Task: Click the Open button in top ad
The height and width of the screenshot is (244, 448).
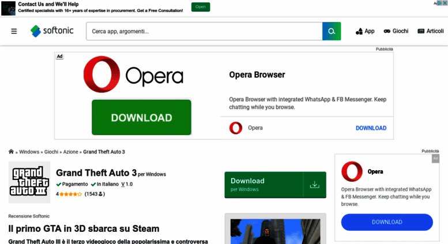Action: [x=201, y=7]
